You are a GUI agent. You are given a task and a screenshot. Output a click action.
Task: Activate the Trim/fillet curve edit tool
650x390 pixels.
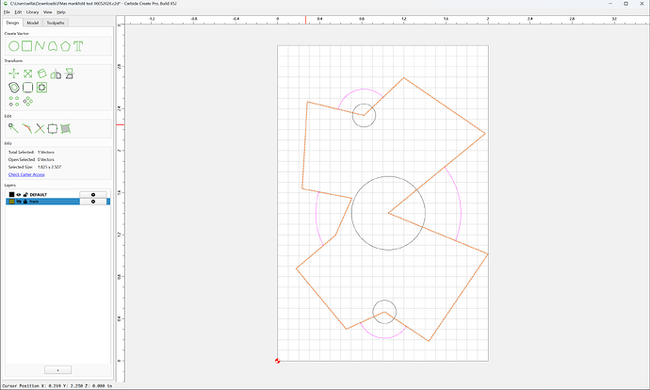(x=26, y=128)
